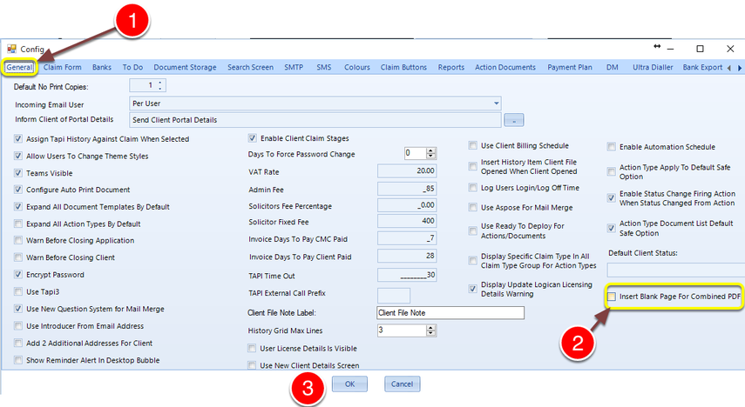The image size is (745, 407).
Task: Click the TAPI External Call Prefix field
Action: 393,296
